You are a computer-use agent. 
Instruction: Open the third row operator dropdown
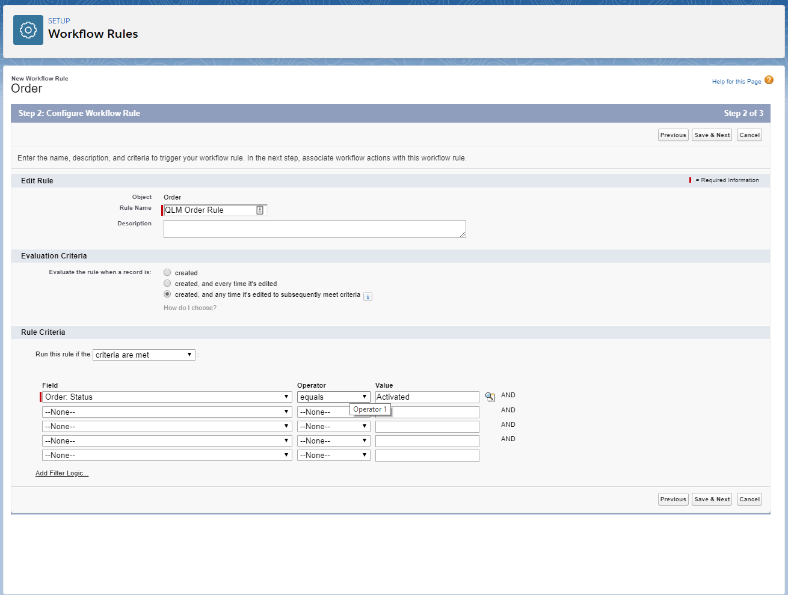334,426
